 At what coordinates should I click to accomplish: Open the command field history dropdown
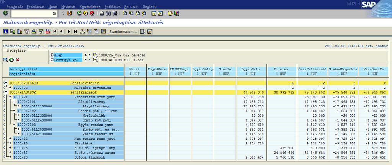coord(54,13)
